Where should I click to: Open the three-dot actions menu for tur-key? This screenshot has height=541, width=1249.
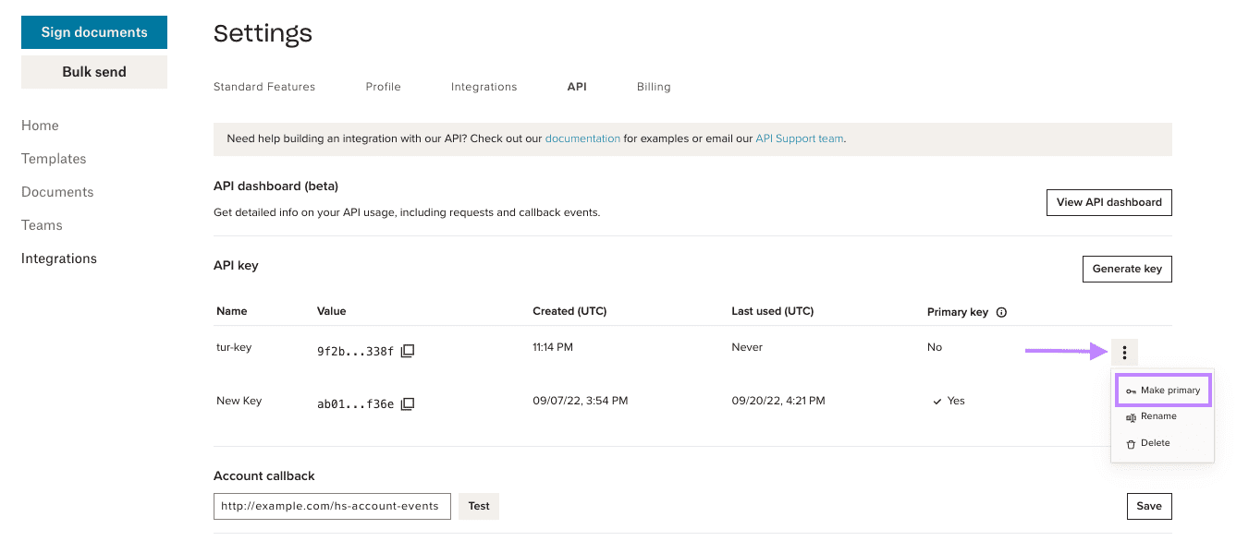coord(1124,352)
